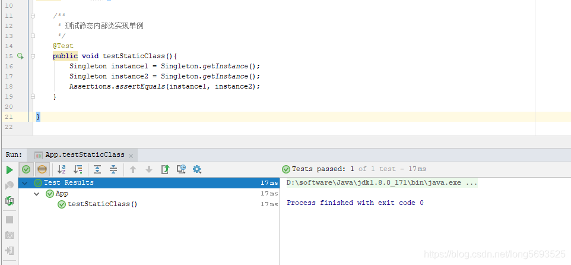Click the Exit icon in Run sidebar
Image resolution: width=571 pixels, height=265 pixels.
point(9,251)
